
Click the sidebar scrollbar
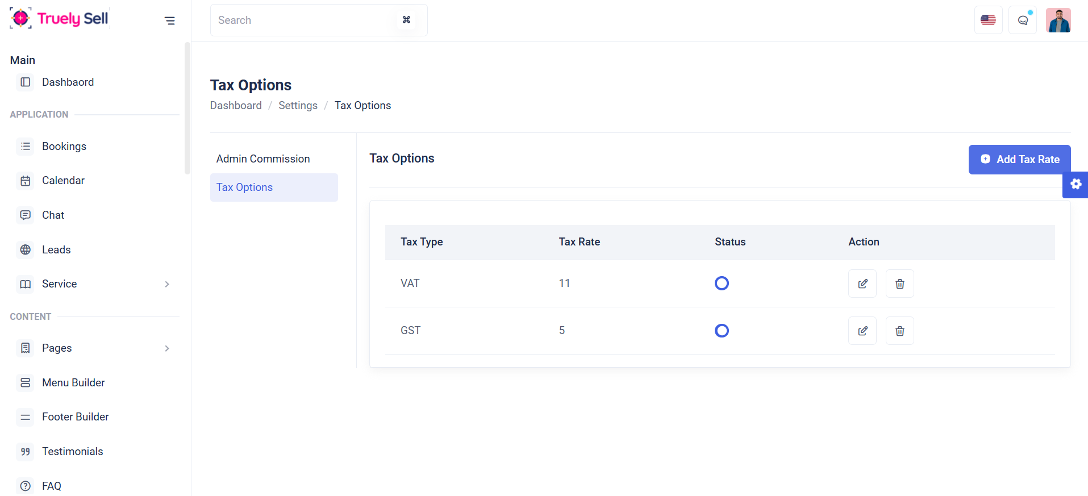point(187,108)
